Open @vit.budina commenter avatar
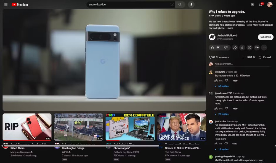Image resolution: width=276 pixels, height=163 pixels. [x=211, y=122]
